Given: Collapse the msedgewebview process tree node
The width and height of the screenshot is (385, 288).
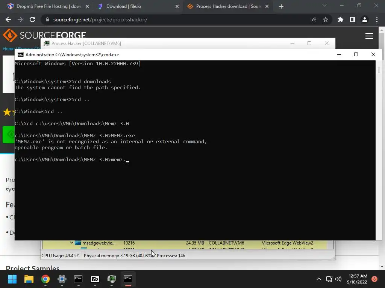Looking at the screenshot, I should (x=71, y=243).
